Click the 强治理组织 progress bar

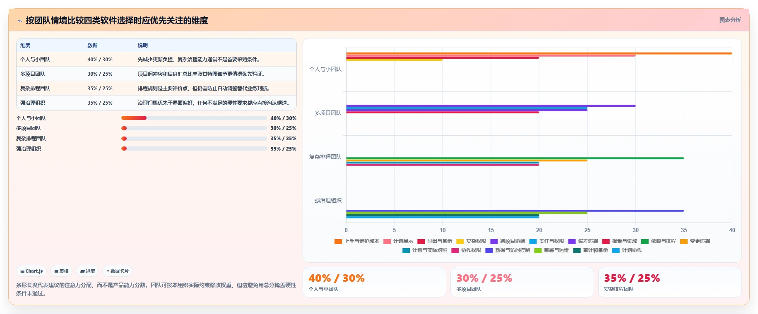point(194,149)
